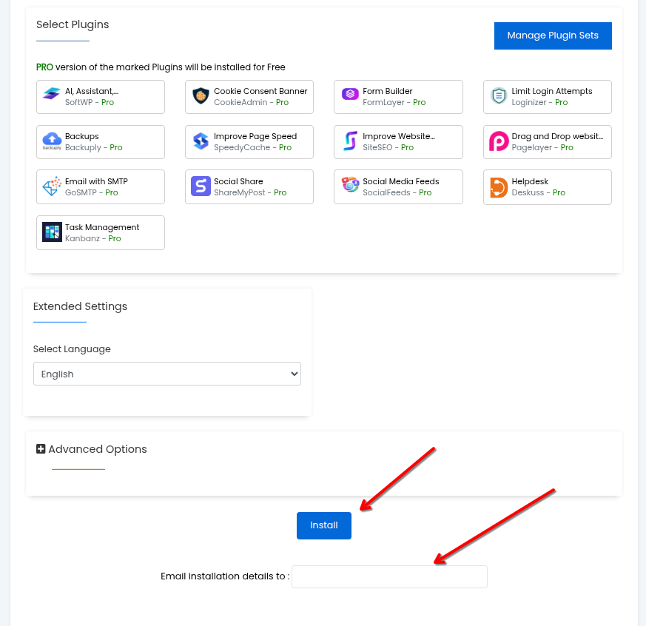
Task: Expand the Advanced Options section label
Action: pos(98,449)
